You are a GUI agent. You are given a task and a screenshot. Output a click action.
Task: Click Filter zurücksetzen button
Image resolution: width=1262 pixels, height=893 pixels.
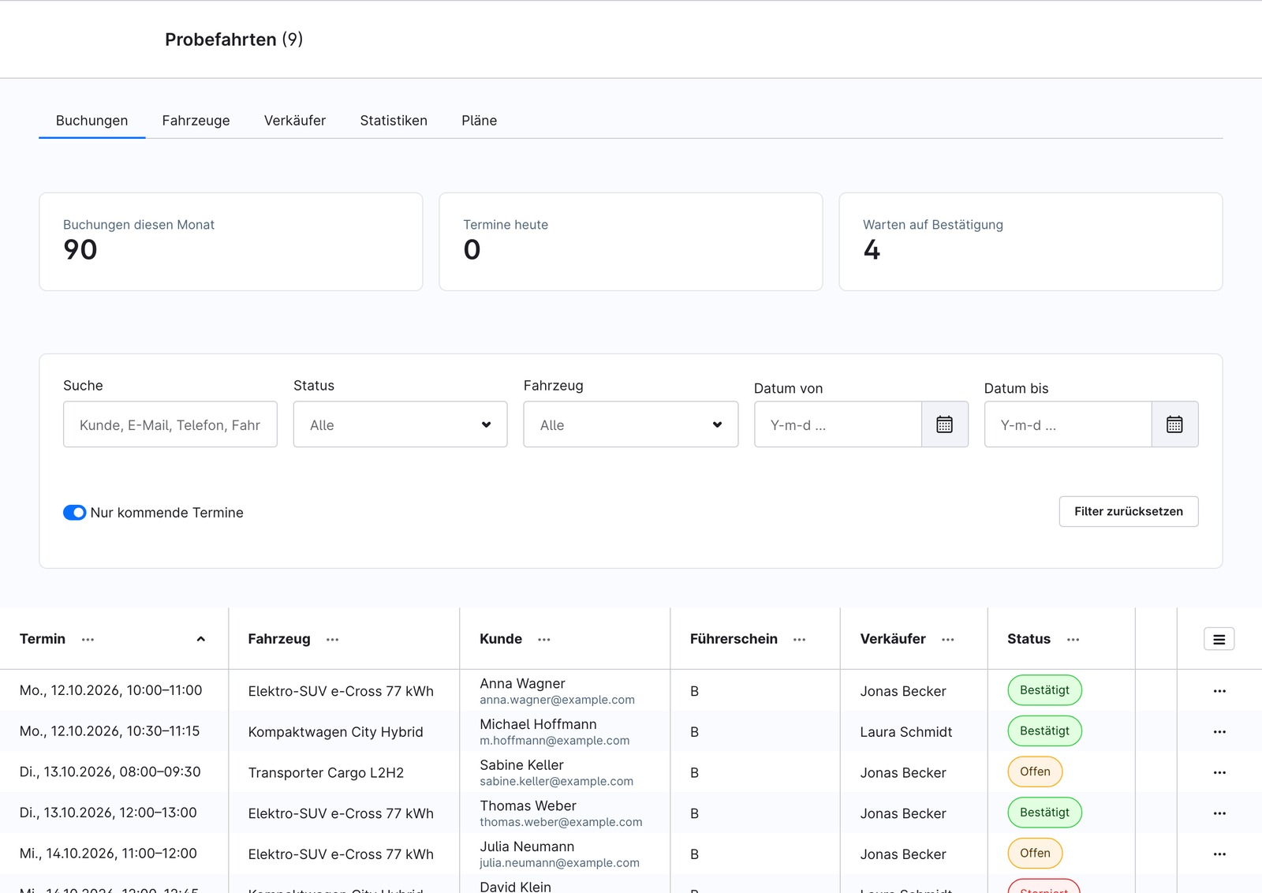1129,511
